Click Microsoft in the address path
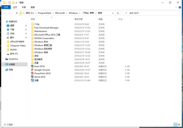183x128 pixels. pos(60,13)
